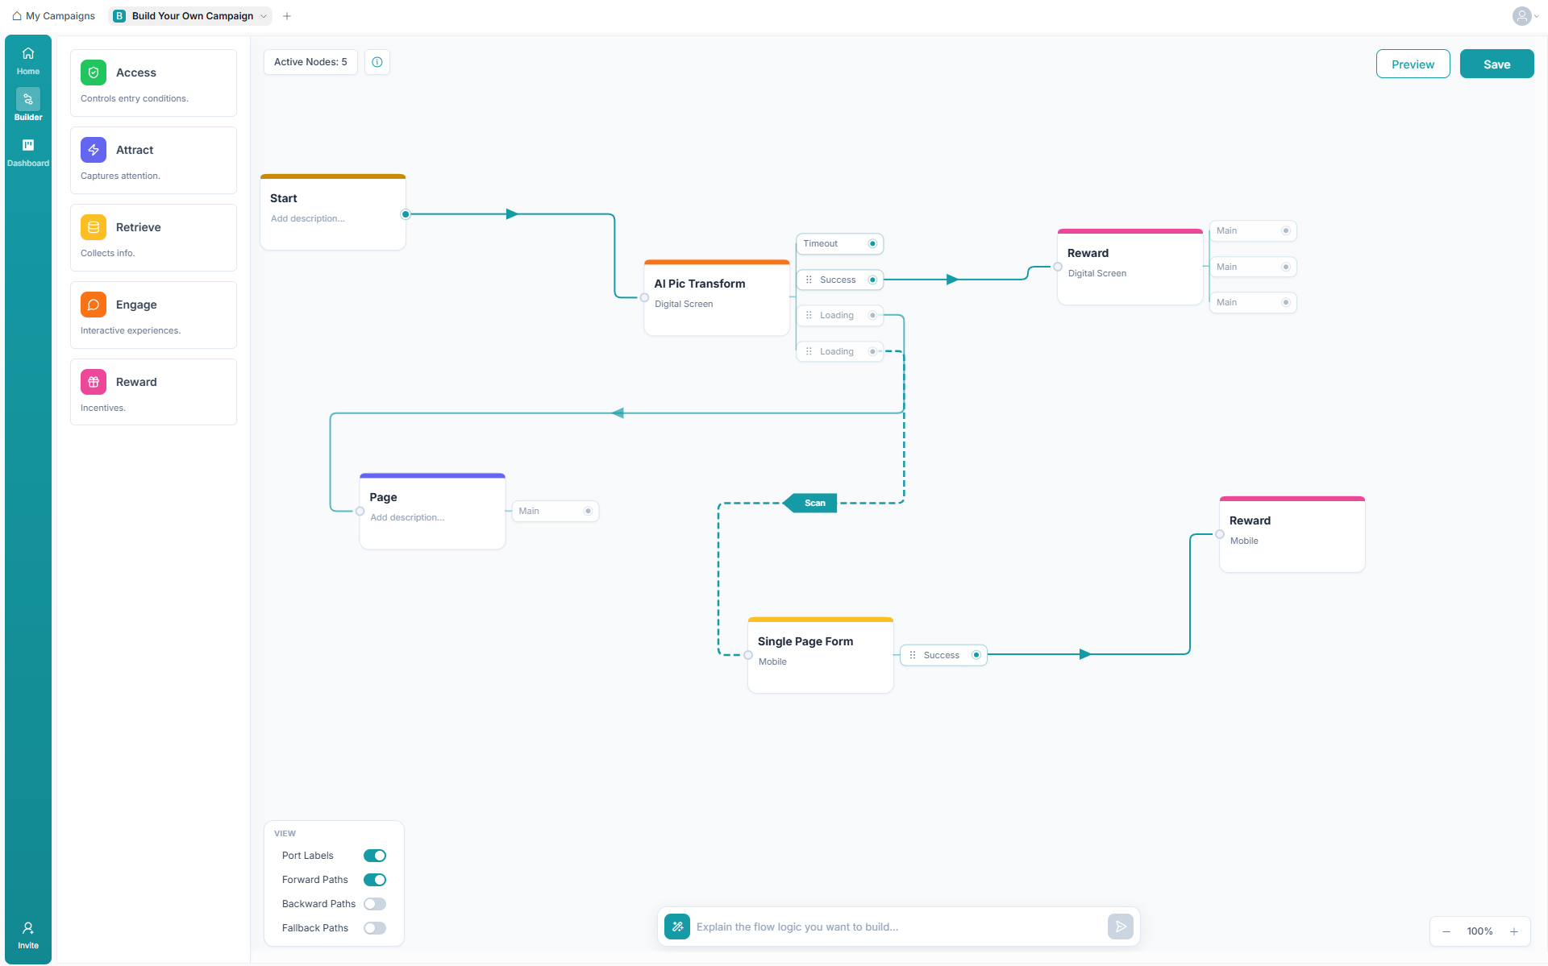This screenshot has height=966, width=1548.
Task: Click the 100% zoom level value
Action: (x=1479, y=931)
